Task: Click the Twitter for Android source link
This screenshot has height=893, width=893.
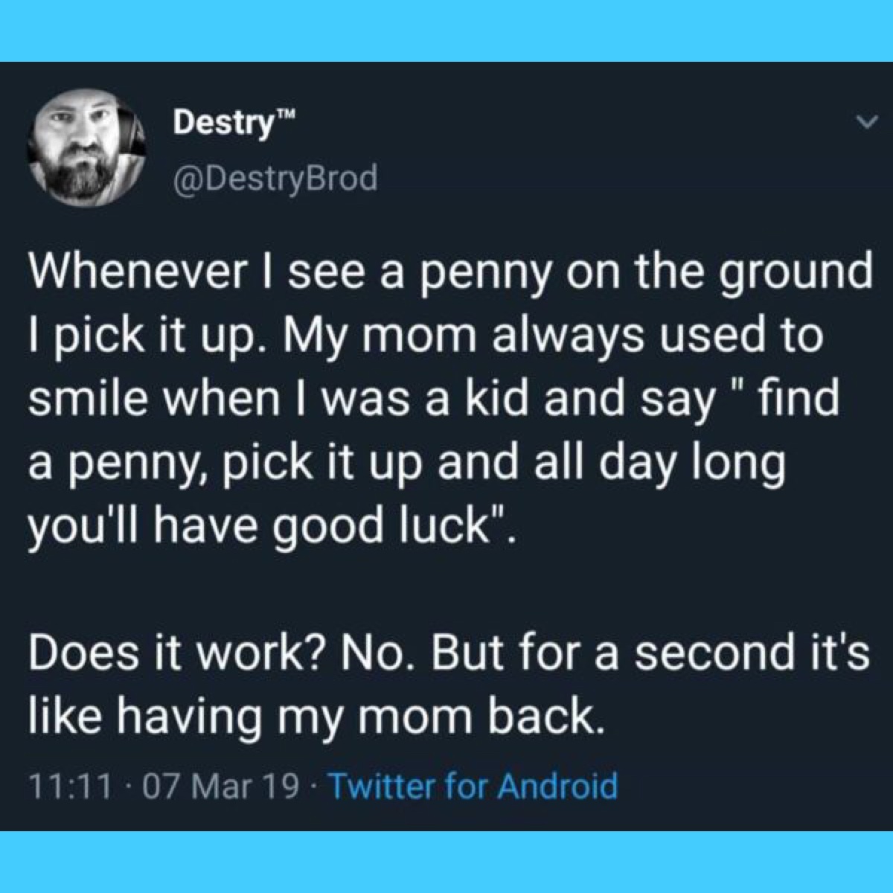Action: click(x=473, y=786)
